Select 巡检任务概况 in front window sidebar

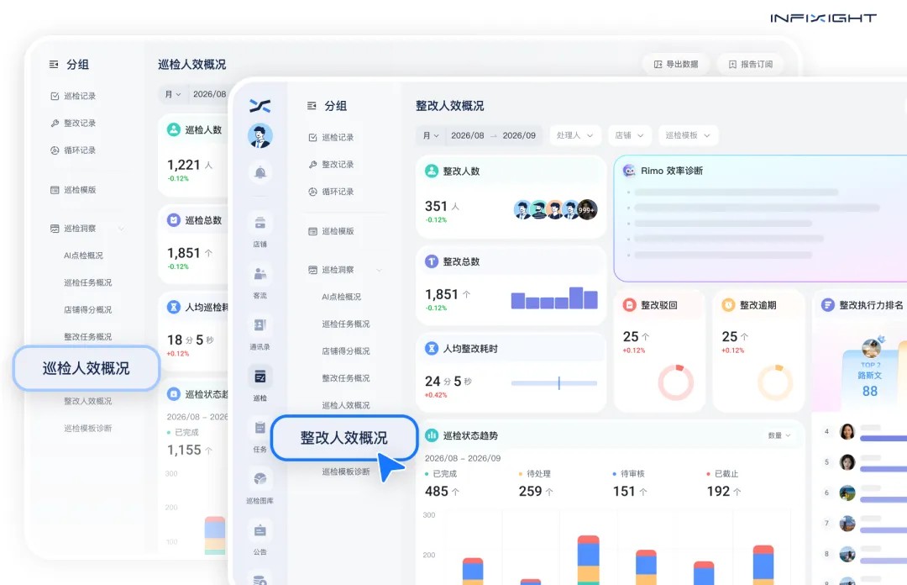(x=346, y=324)
